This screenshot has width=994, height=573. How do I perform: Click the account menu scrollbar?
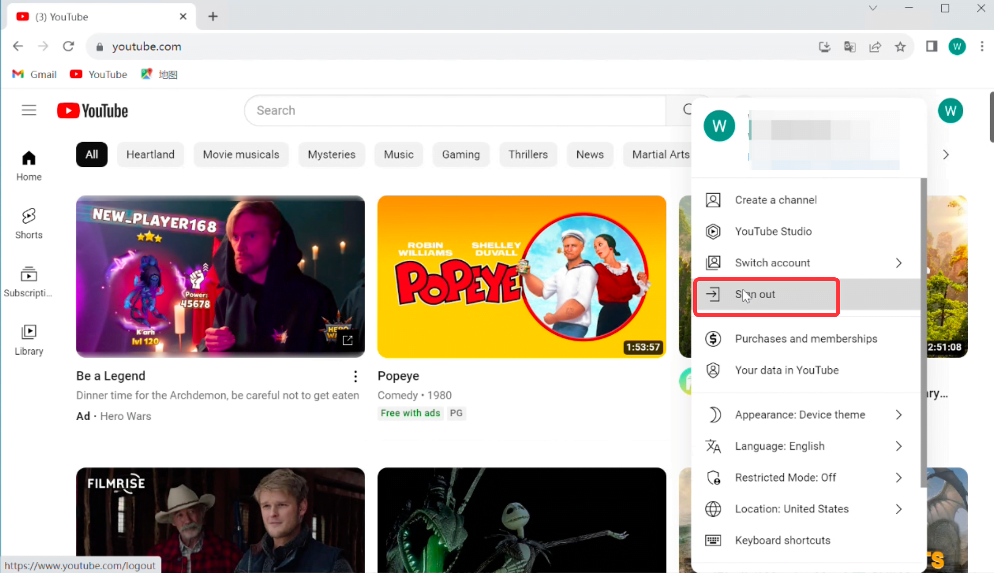point(923,332)
